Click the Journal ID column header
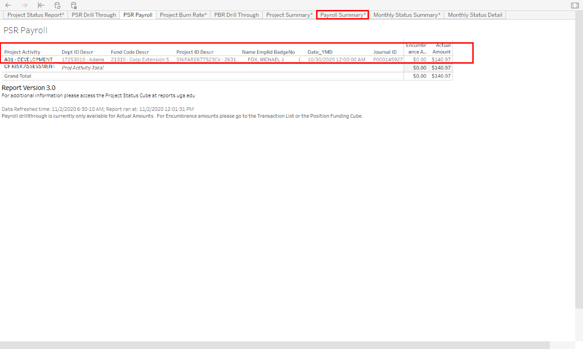The image size is (583, 349). [x=385, y=52]
